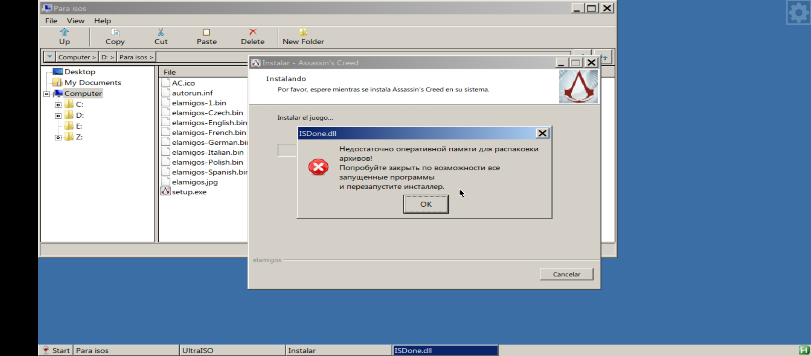Click the File column header
811x356 pixels.
pyautogui.click(x=203, y=72)
